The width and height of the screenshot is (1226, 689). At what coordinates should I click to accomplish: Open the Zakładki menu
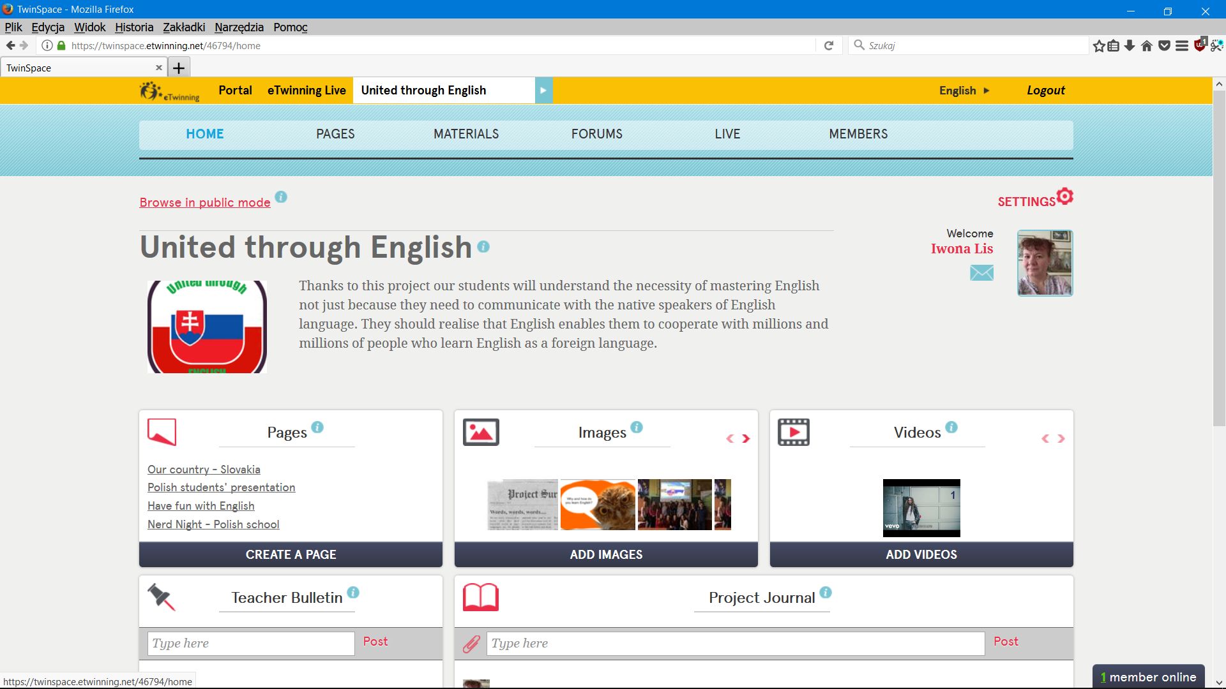point(184,27)
